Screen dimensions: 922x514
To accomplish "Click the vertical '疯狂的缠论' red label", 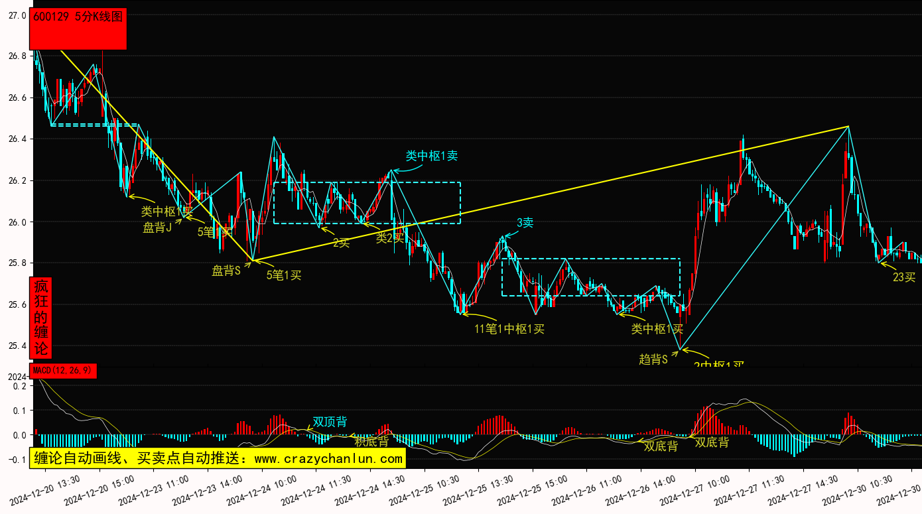I will (x=41, y=318).
